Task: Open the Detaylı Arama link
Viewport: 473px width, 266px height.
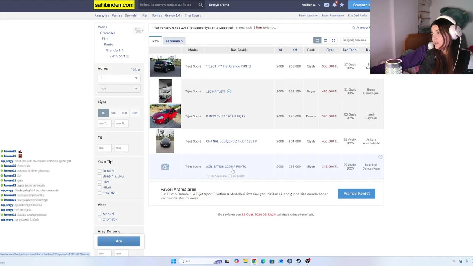Action: [219, 5]
